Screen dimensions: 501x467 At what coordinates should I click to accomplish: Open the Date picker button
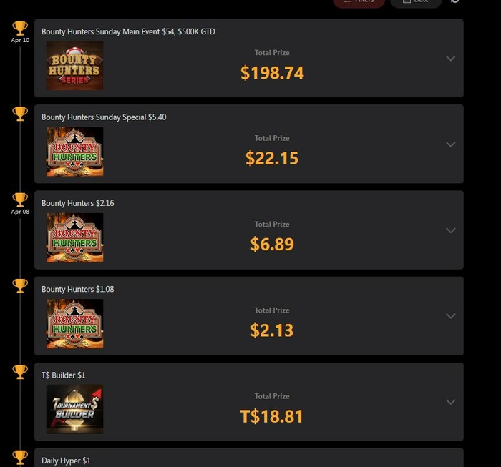pyautogui.click(x=416, y=3)
